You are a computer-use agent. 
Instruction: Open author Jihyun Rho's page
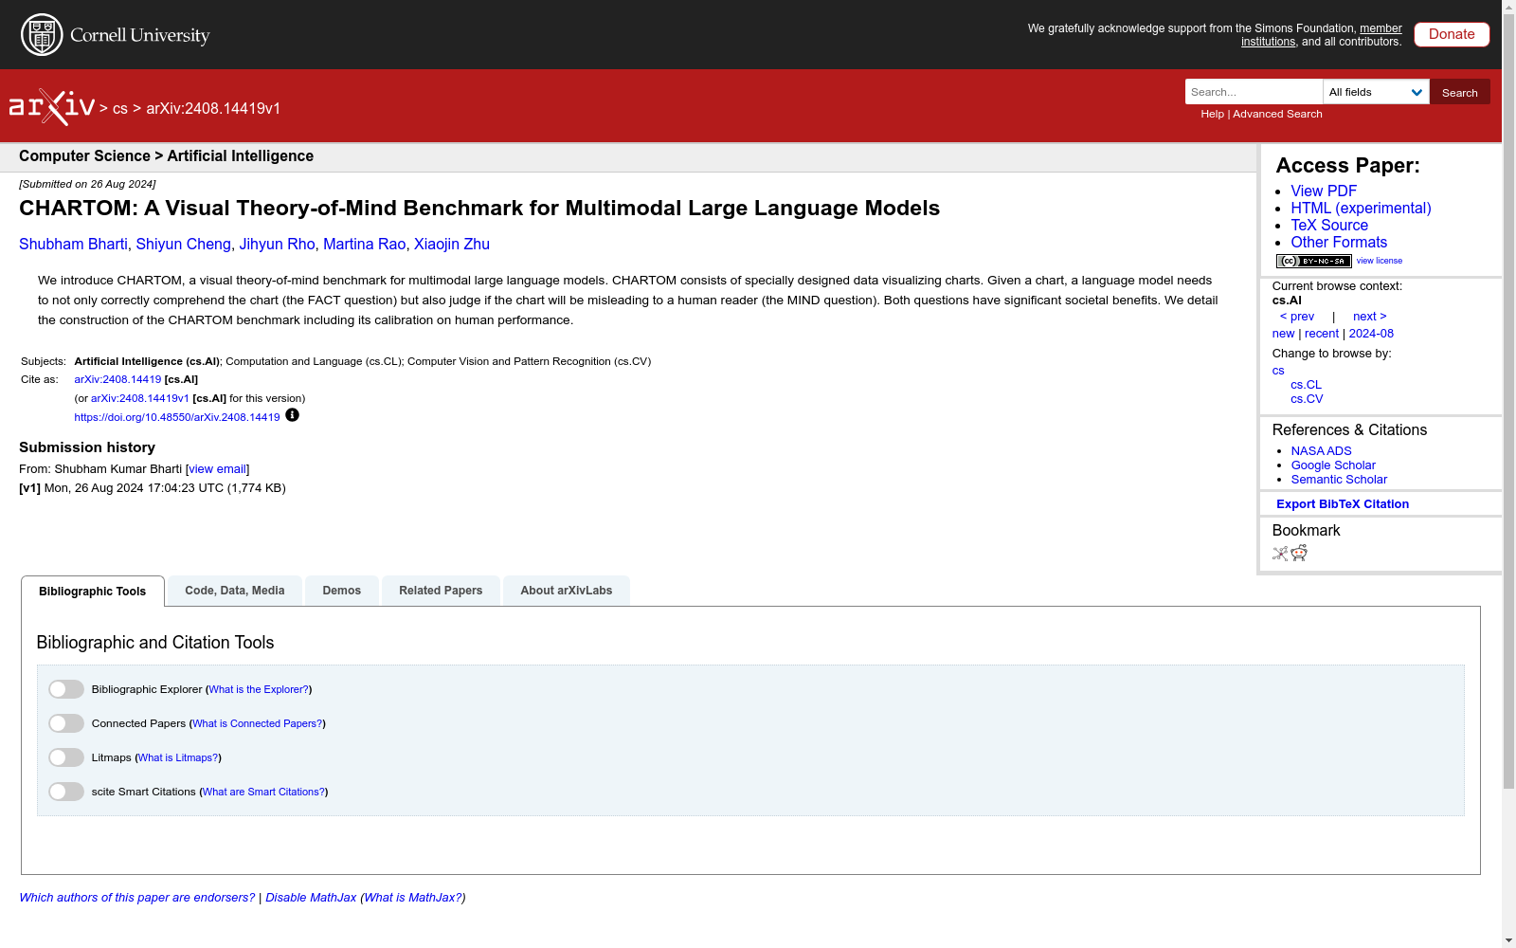click(277, 245)
